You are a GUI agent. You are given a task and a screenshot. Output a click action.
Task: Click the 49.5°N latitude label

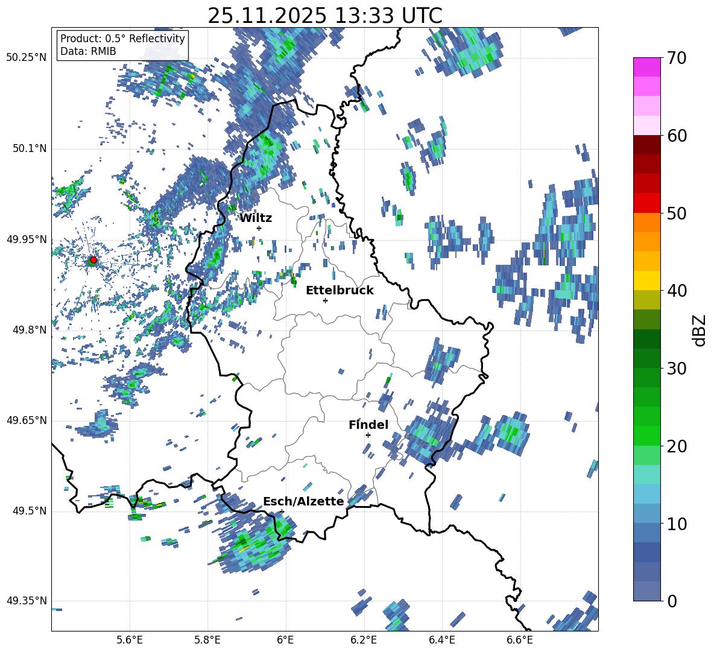tap(29, 510)
